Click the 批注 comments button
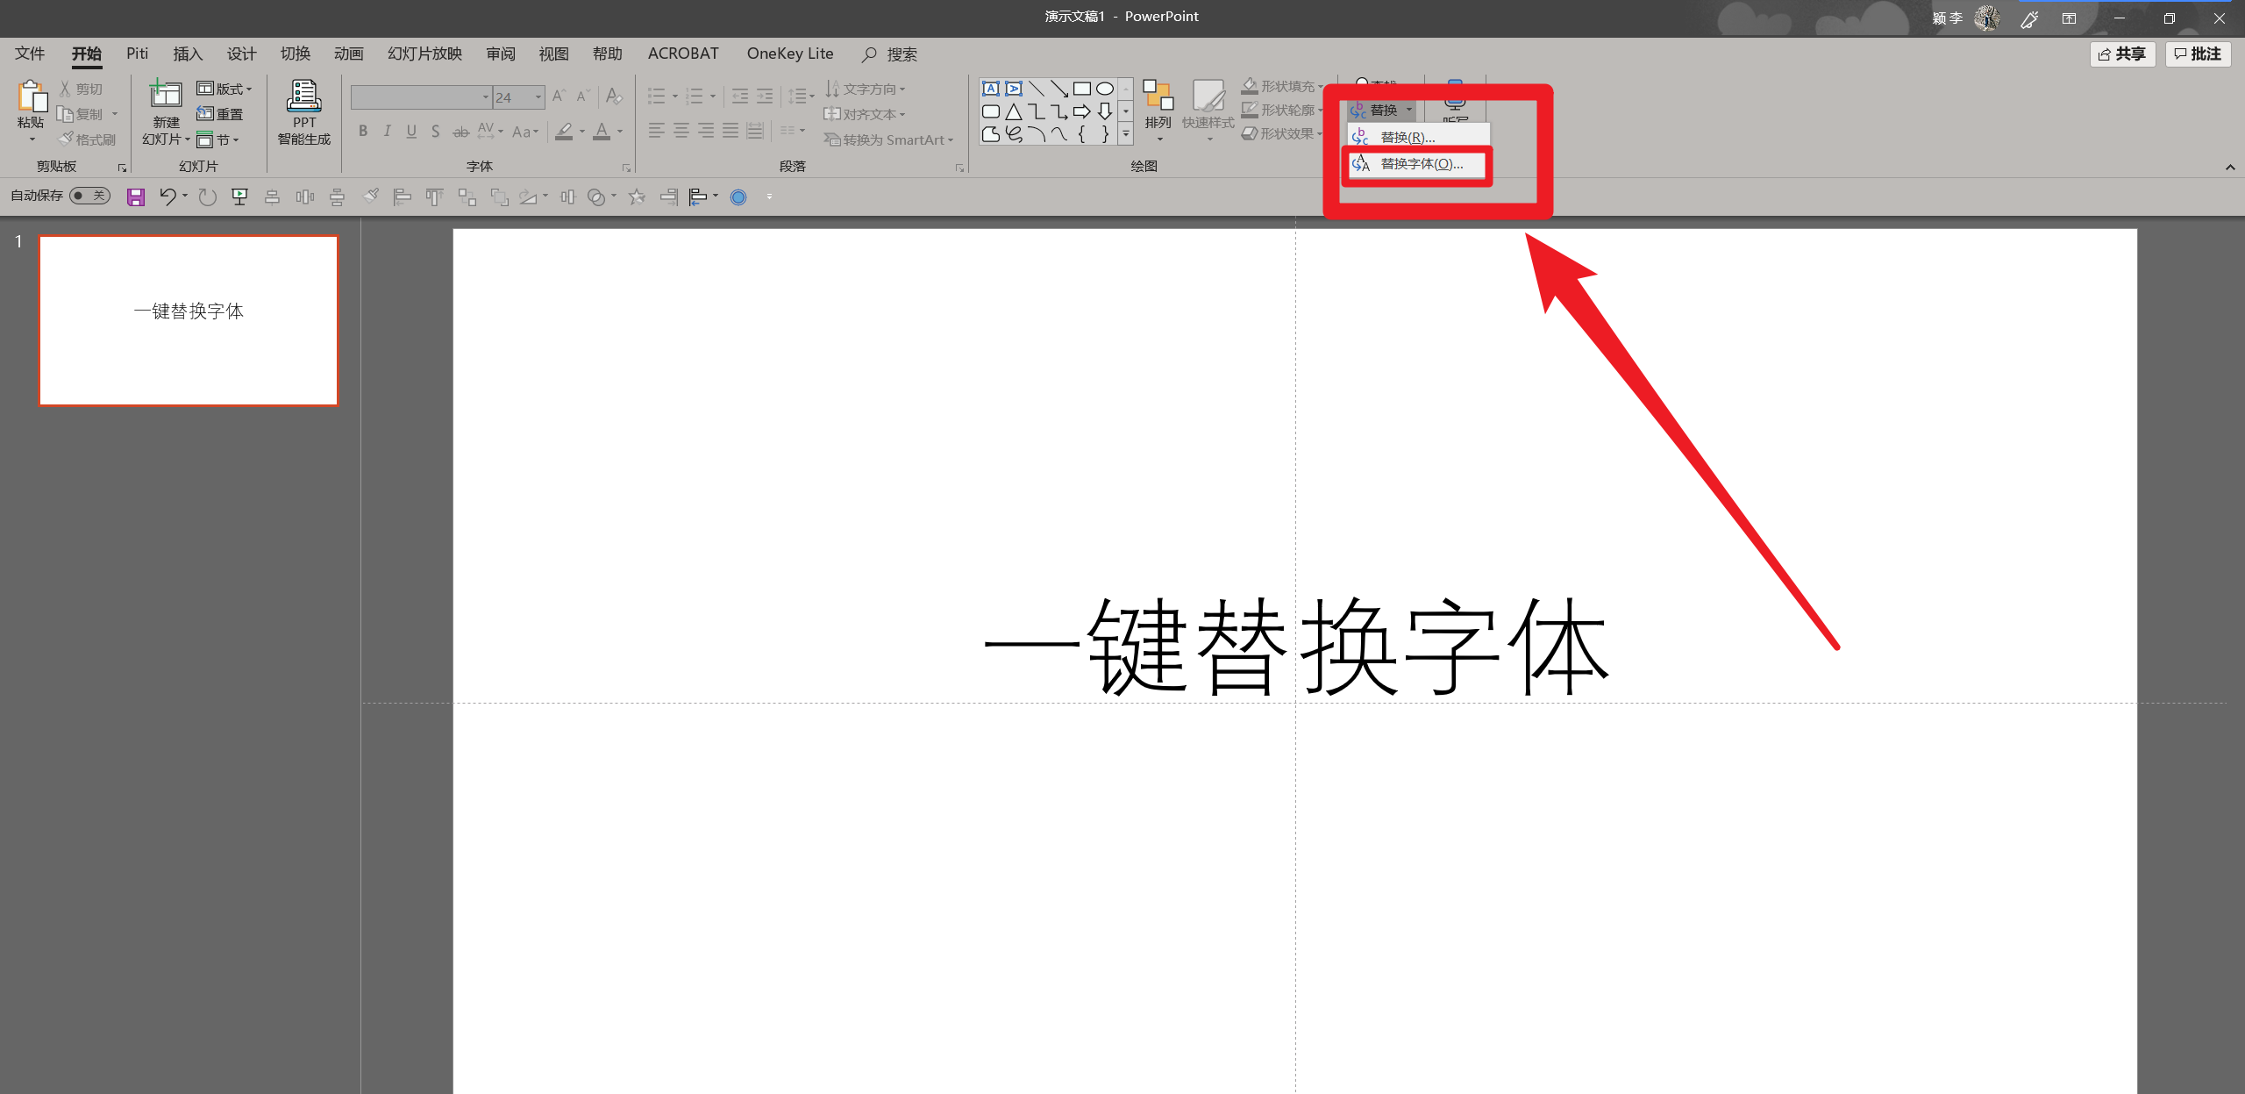 [2198, 54]
